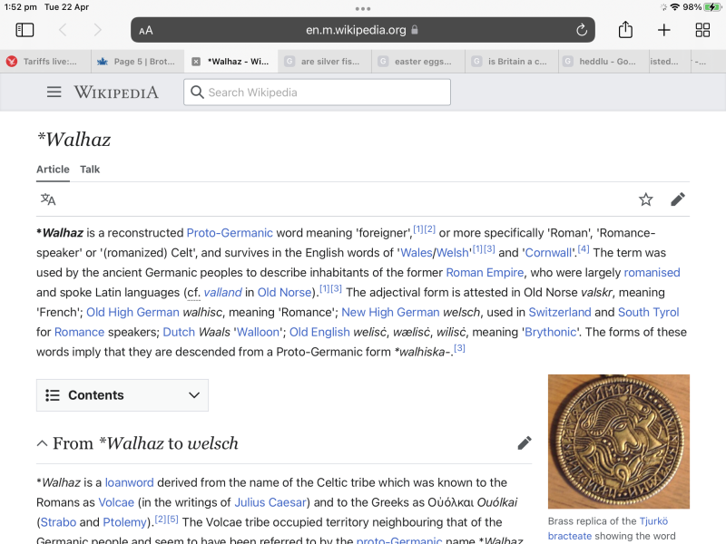Select the Talk tab
The height and width of the screenshot is (544, 726).
[x=90, y=170]
